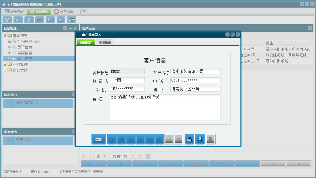Click the print icon in dialog toolbar
This screenshot has width=316, height=178.
[189, 139]
